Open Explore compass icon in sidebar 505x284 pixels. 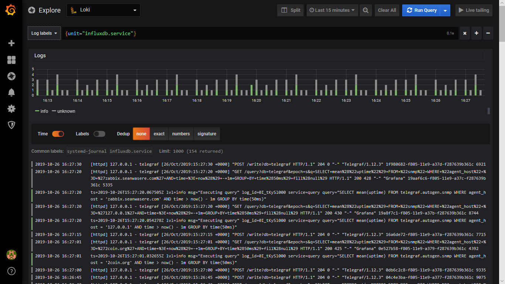tap(11, 76)
